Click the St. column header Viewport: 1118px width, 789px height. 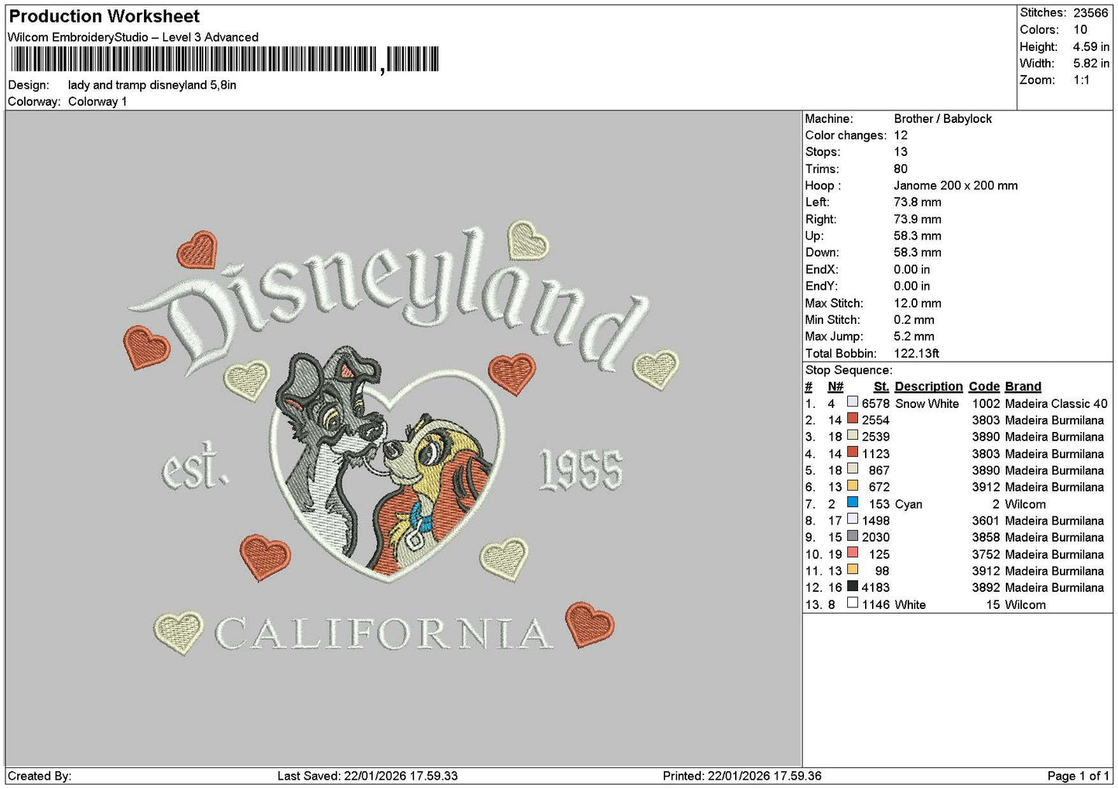point(881,386)
